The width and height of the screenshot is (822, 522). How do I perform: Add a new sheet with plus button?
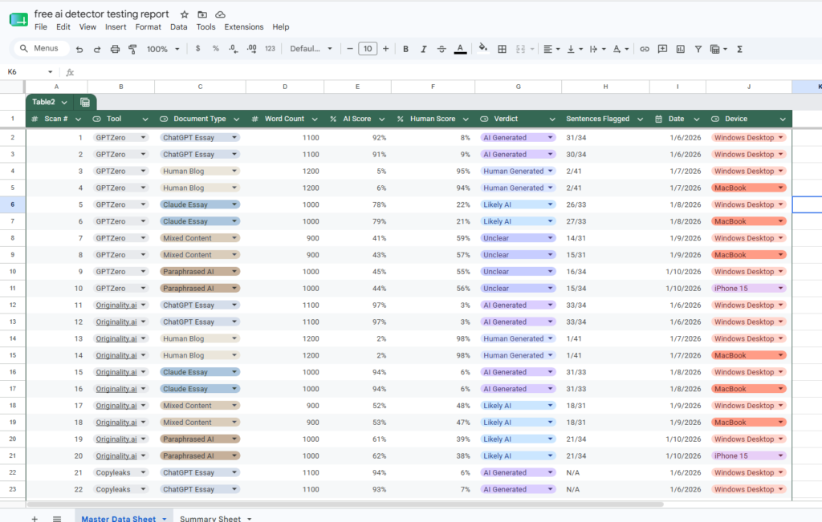(35, 518)
